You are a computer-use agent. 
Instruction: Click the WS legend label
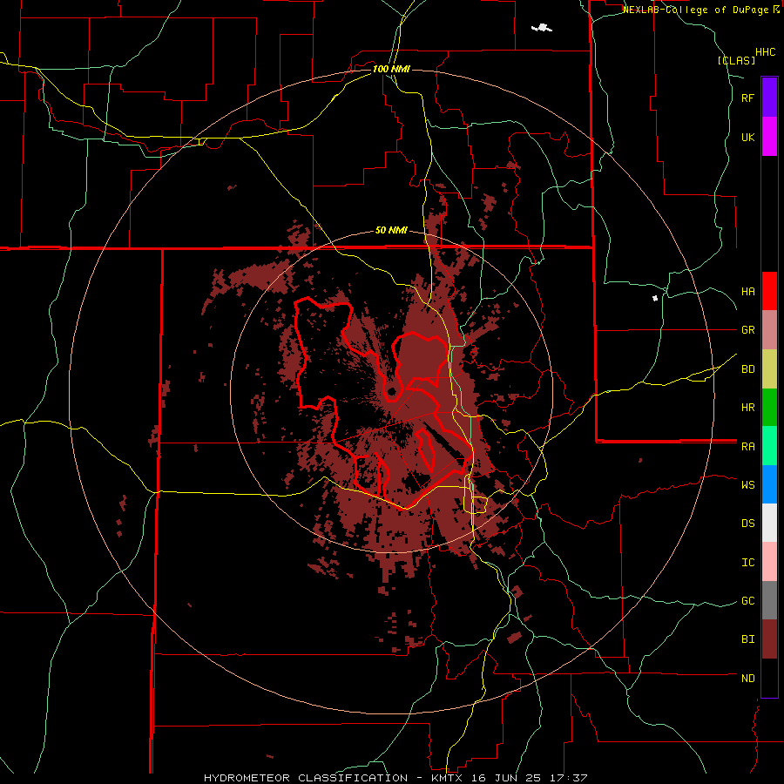point(747,484)
